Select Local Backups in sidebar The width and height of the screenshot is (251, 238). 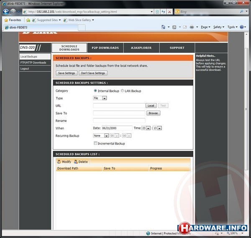point(35,57)
